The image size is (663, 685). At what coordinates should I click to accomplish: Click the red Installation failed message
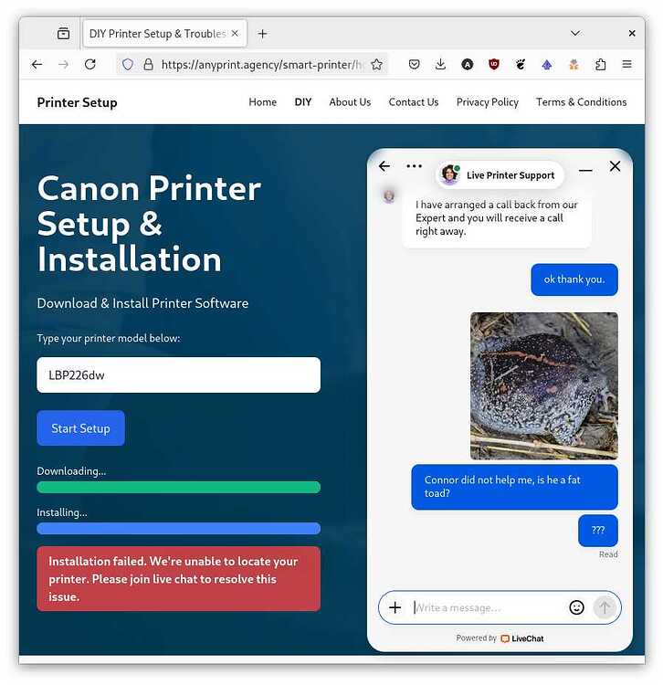(x=179, y=579)
